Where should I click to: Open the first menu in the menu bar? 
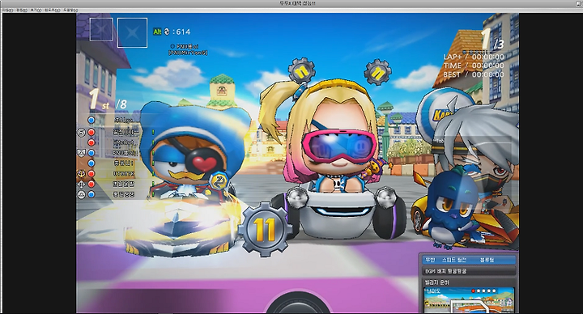pos(7,10)
